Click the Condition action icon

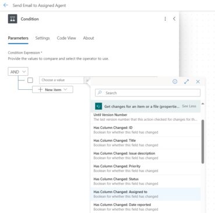click(x=13, y=19)
